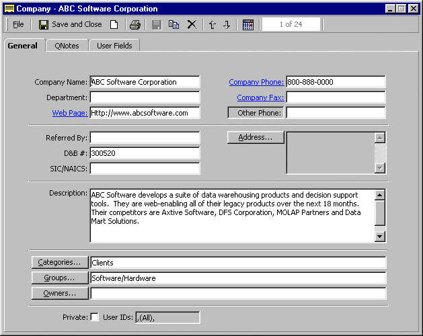423x336 pixels.
Task: Click the Groups field showing Software/Hardware
Action: (238, 278)
